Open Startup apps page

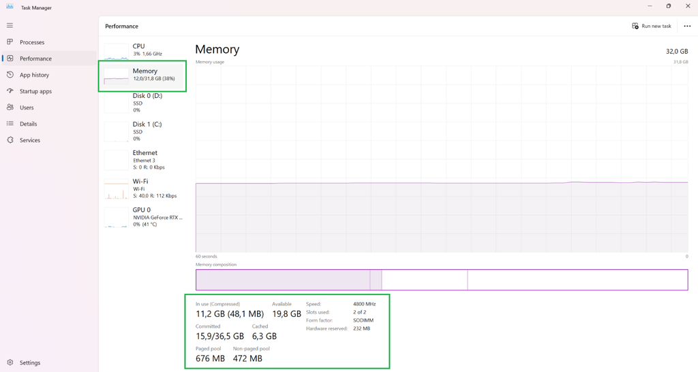[35, 91]
